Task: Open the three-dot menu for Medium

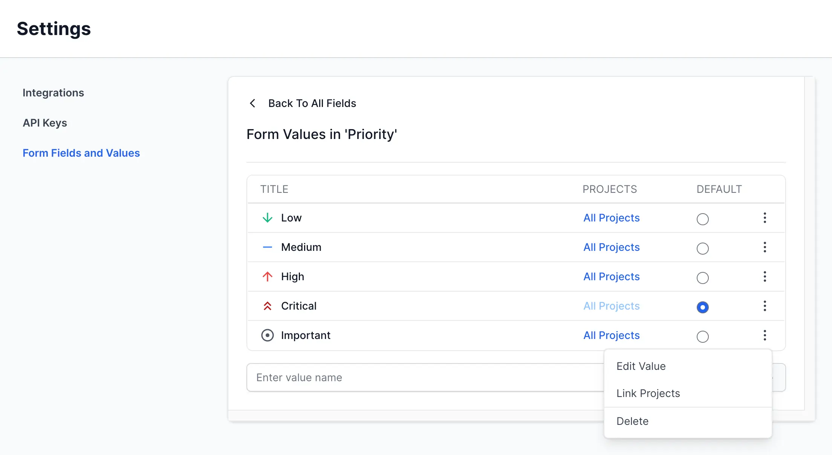Action: pyautogui.click(x=765, y=247)
